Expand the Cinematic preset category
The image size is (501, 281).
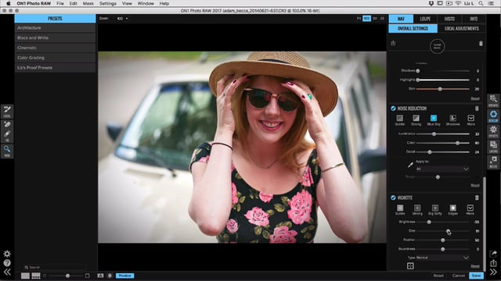[55, 48]
